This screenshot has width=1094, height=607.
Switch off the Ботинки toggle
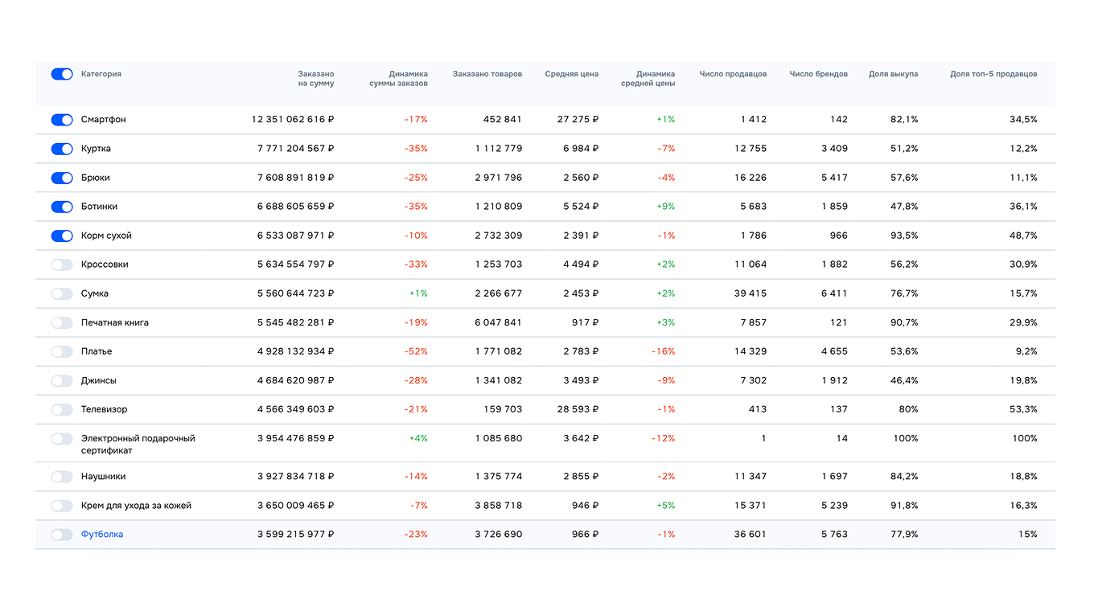[x=62, y=207]
